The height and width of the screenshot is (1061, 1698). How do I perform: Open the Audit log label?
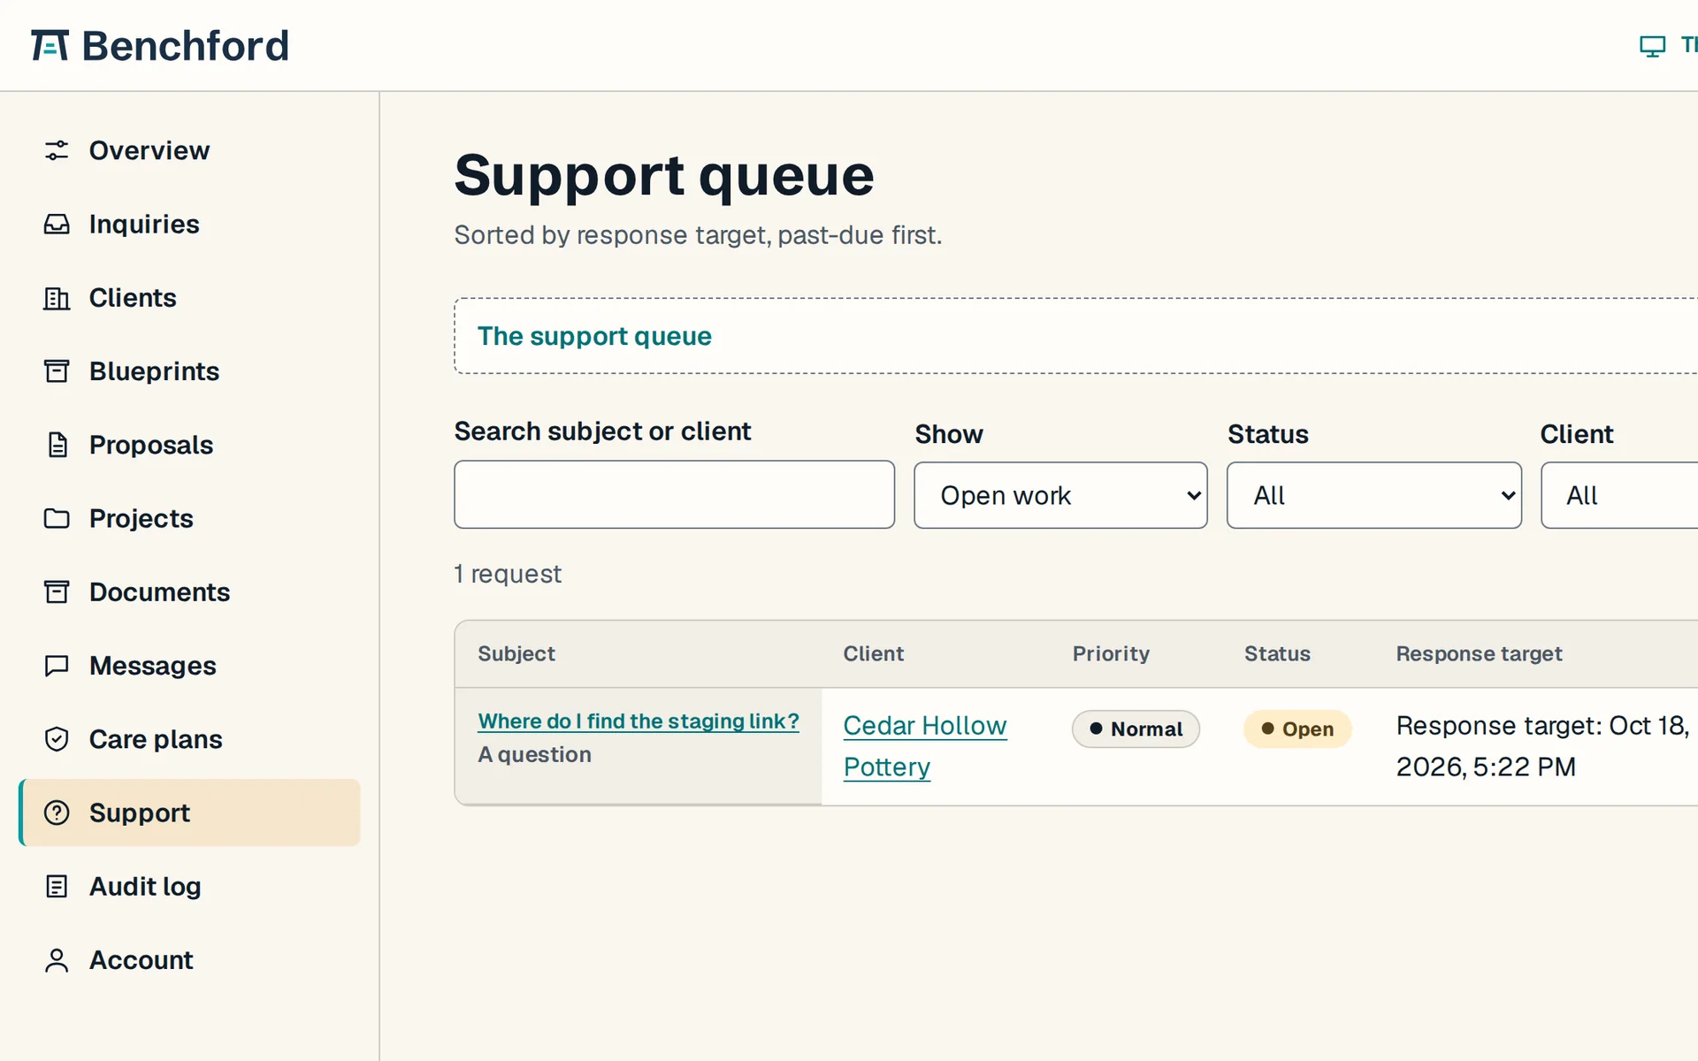145,886
